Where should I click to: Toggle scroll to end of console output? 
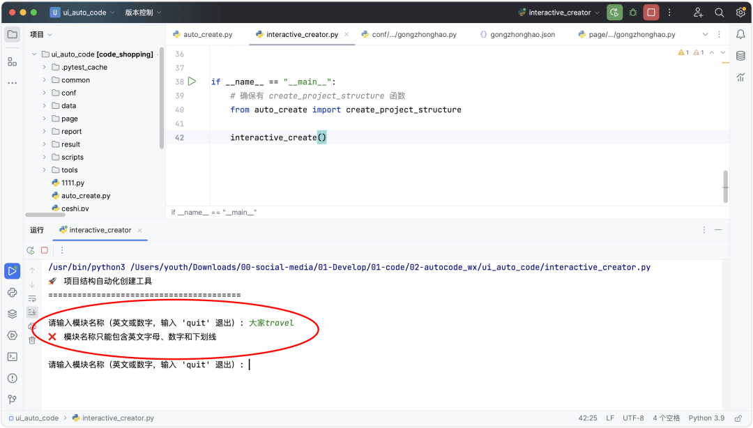tap(32, 312)
